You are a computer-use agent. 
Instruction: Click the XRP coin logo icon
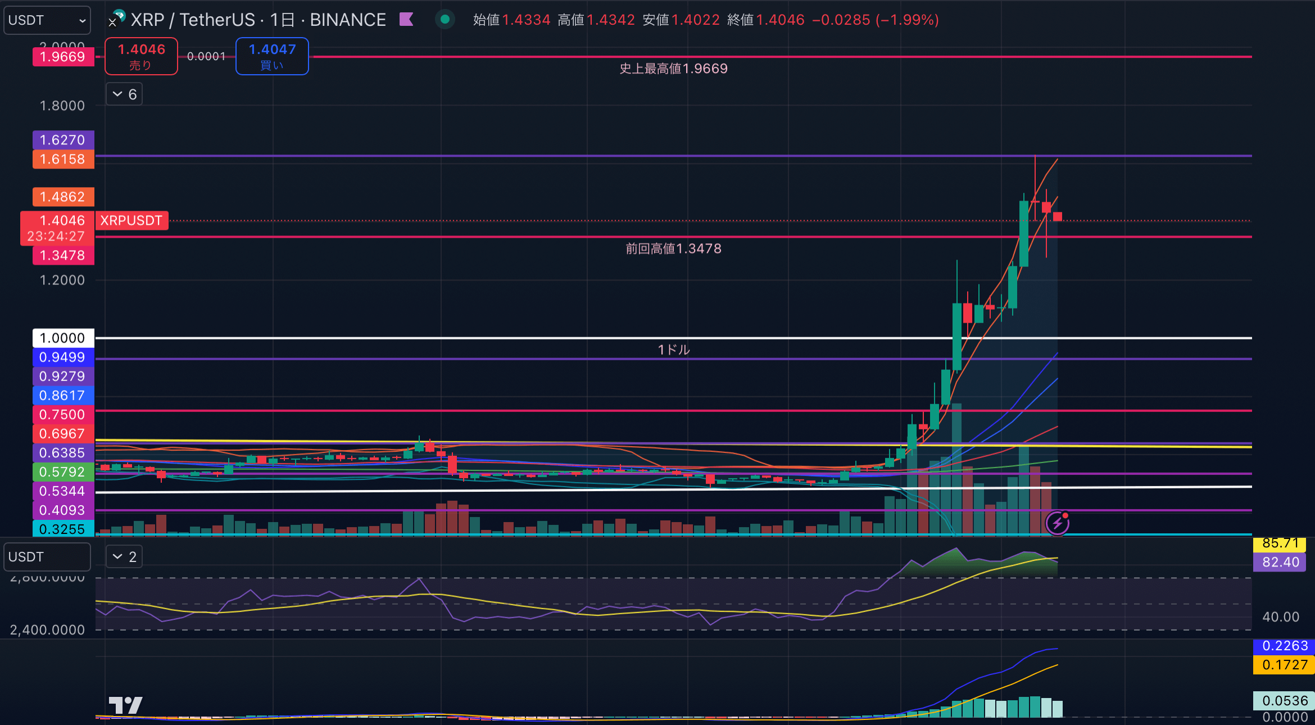[x=117, y=19]
